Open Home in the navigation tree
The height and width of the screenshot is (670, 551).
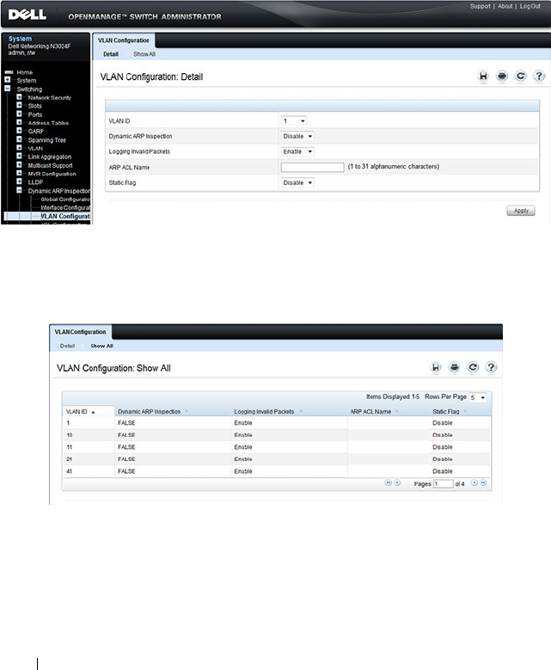point(25,72)
